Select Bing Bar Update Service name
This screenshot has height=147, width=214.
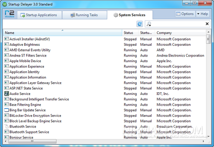pyautogui.click(x=28, y=110)
